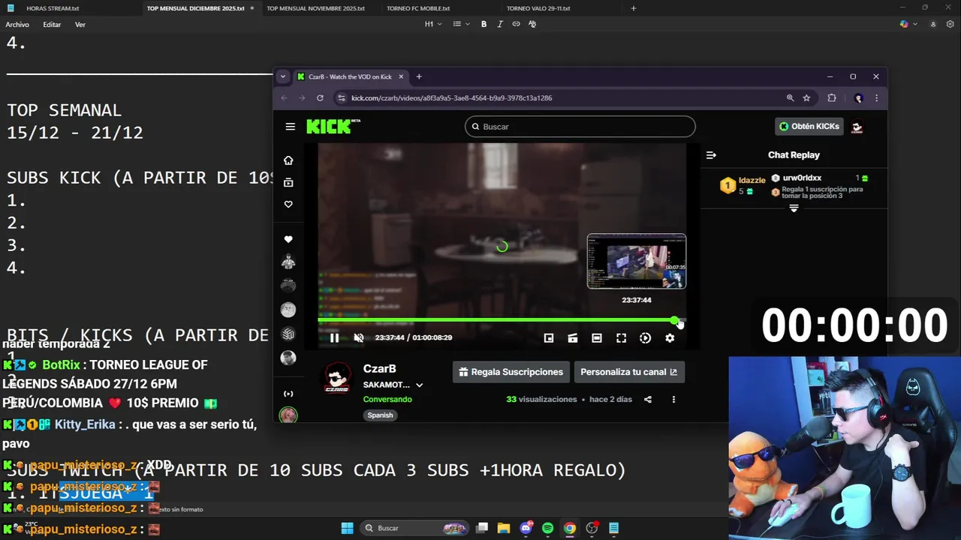Click the KICK logo

point(333,126)
